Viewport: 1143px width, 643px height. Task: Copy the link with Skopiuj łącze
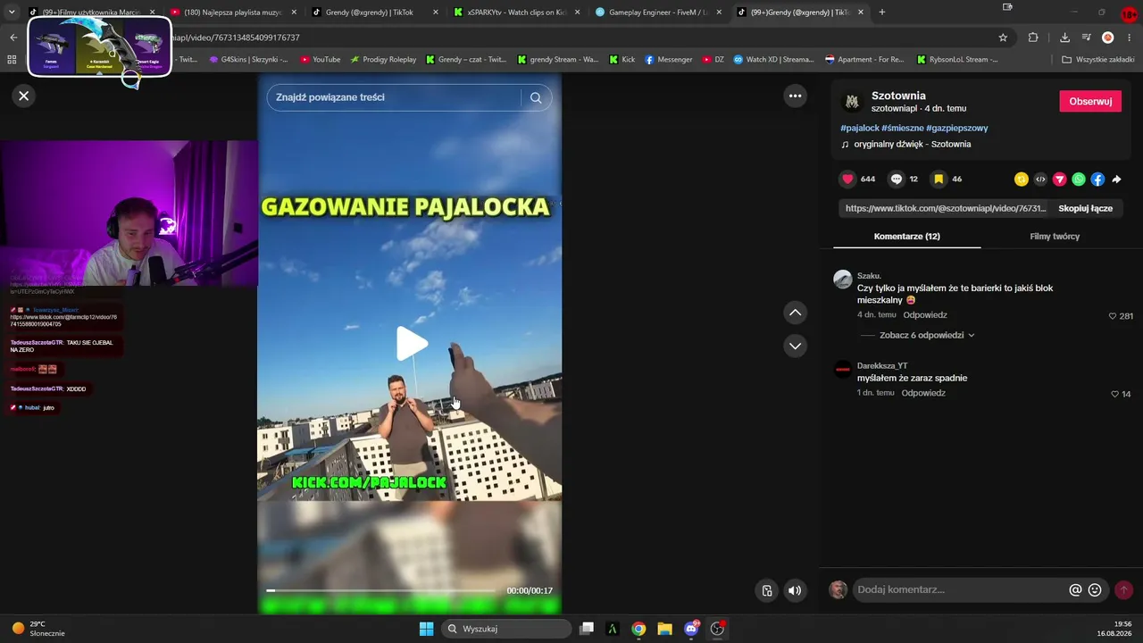click(x=1085, y=208)
